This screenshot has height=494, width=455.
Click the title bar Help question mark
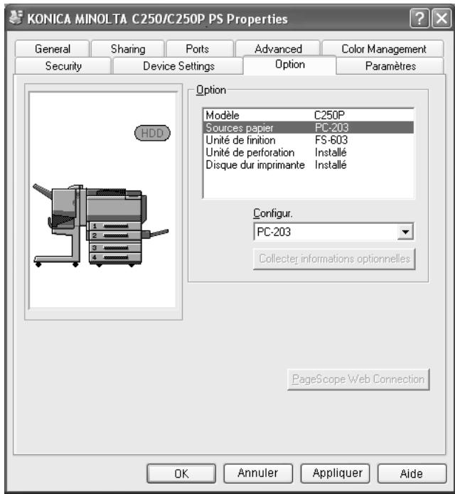pos(419,18)
